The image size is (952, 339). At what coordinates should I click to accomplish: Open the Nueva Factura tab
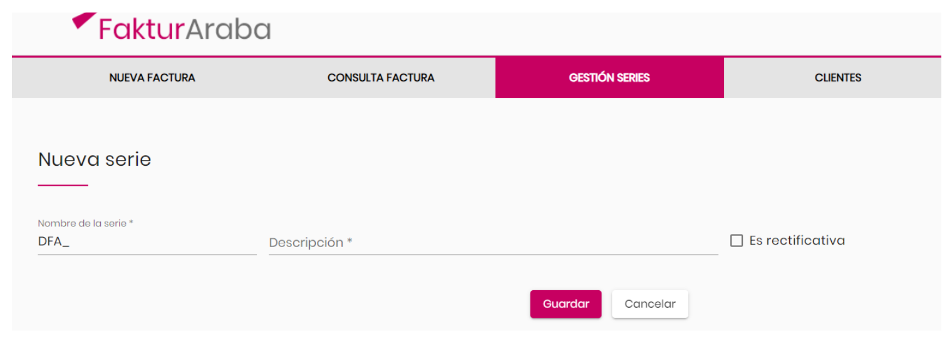pos(152,78)
